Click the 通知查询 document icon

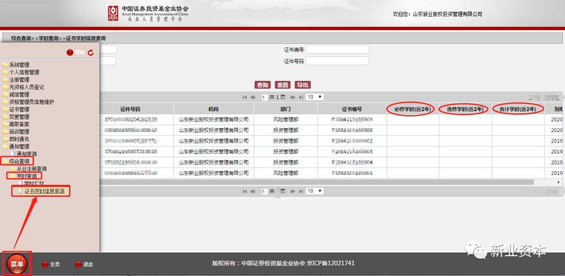tap(13, 154)
